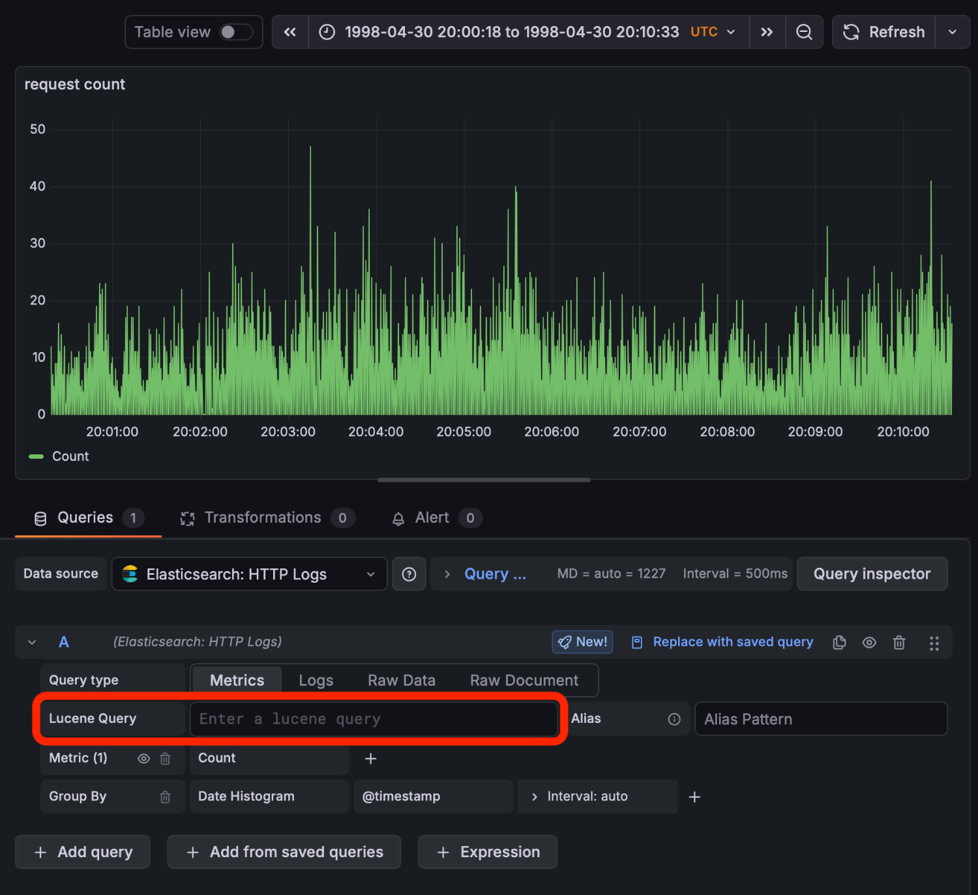Expand the refresh interval dropdown arrow

click(x=952, y=32)
